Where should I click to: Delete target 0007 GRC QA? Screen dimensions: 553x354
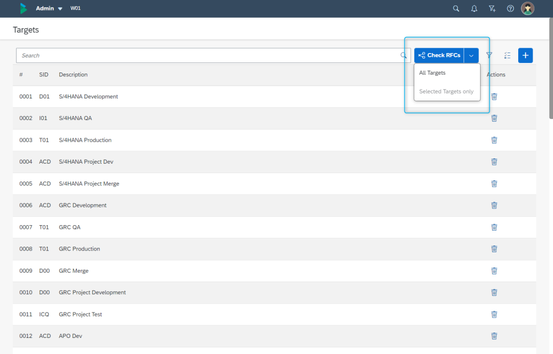click(494, 227)
